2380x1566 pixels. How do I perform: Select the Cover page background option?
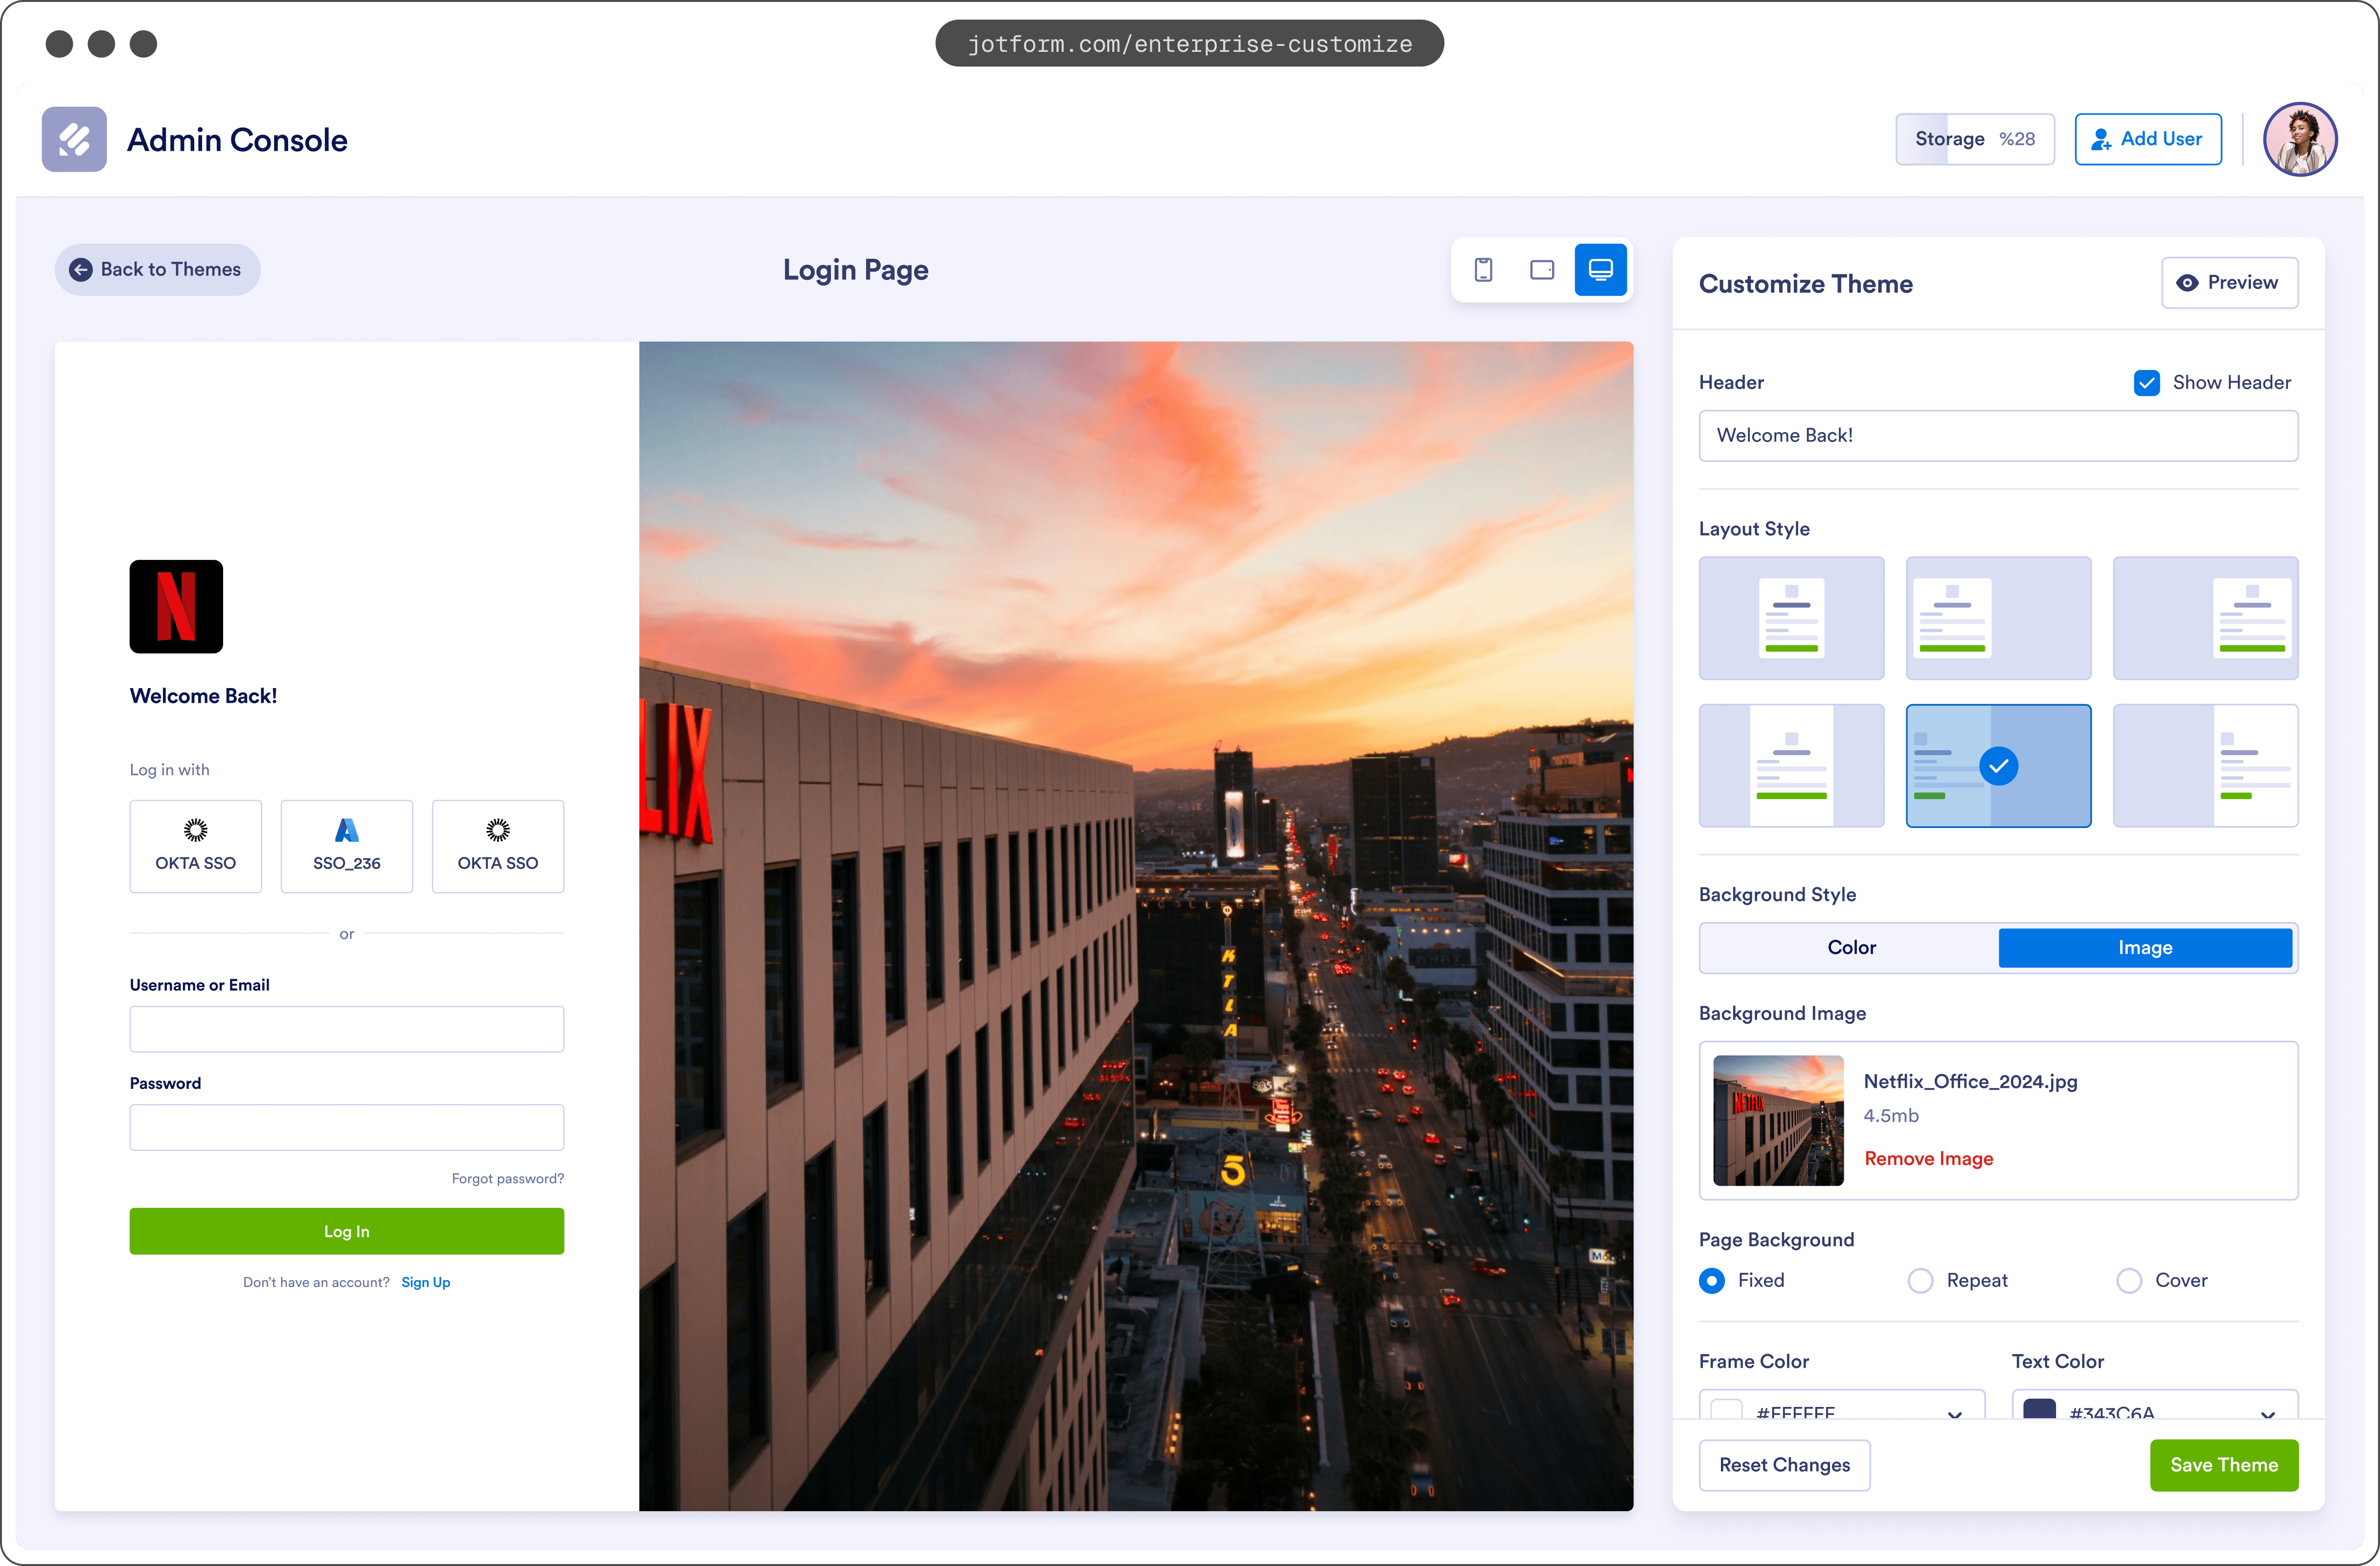2129,1280
